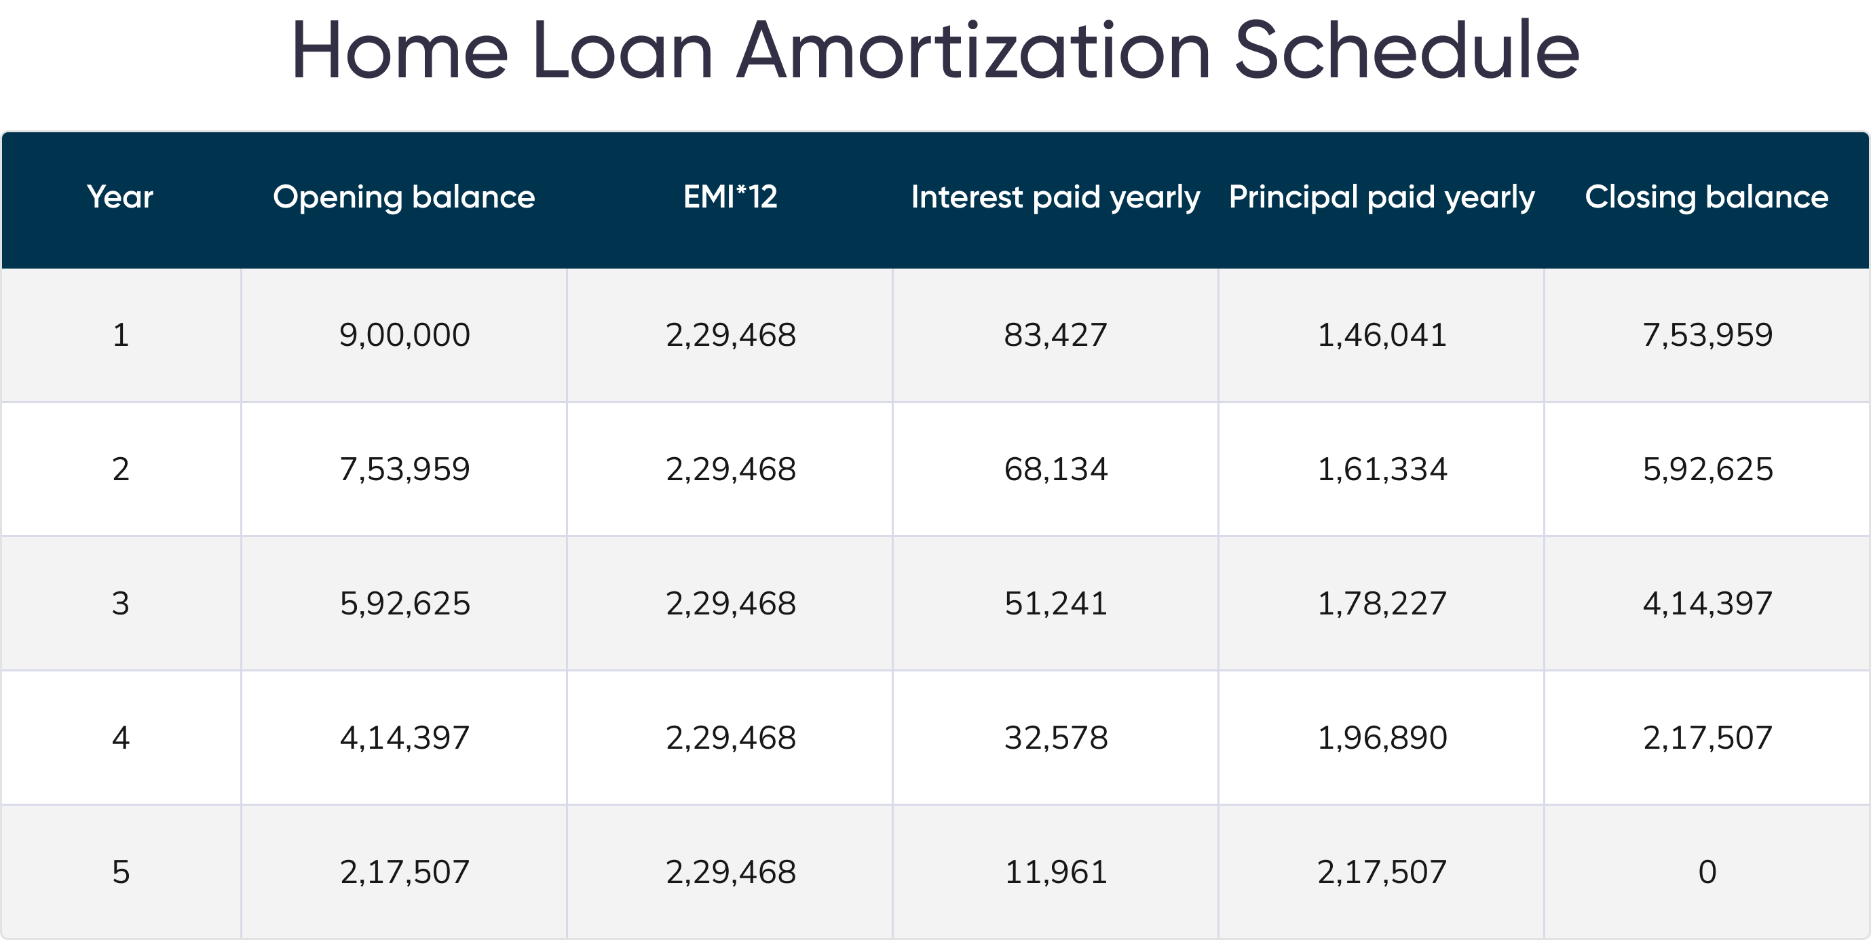Click the Interest paid yearly header
The image size is (1871, 940).
(x=1055, y=197)
